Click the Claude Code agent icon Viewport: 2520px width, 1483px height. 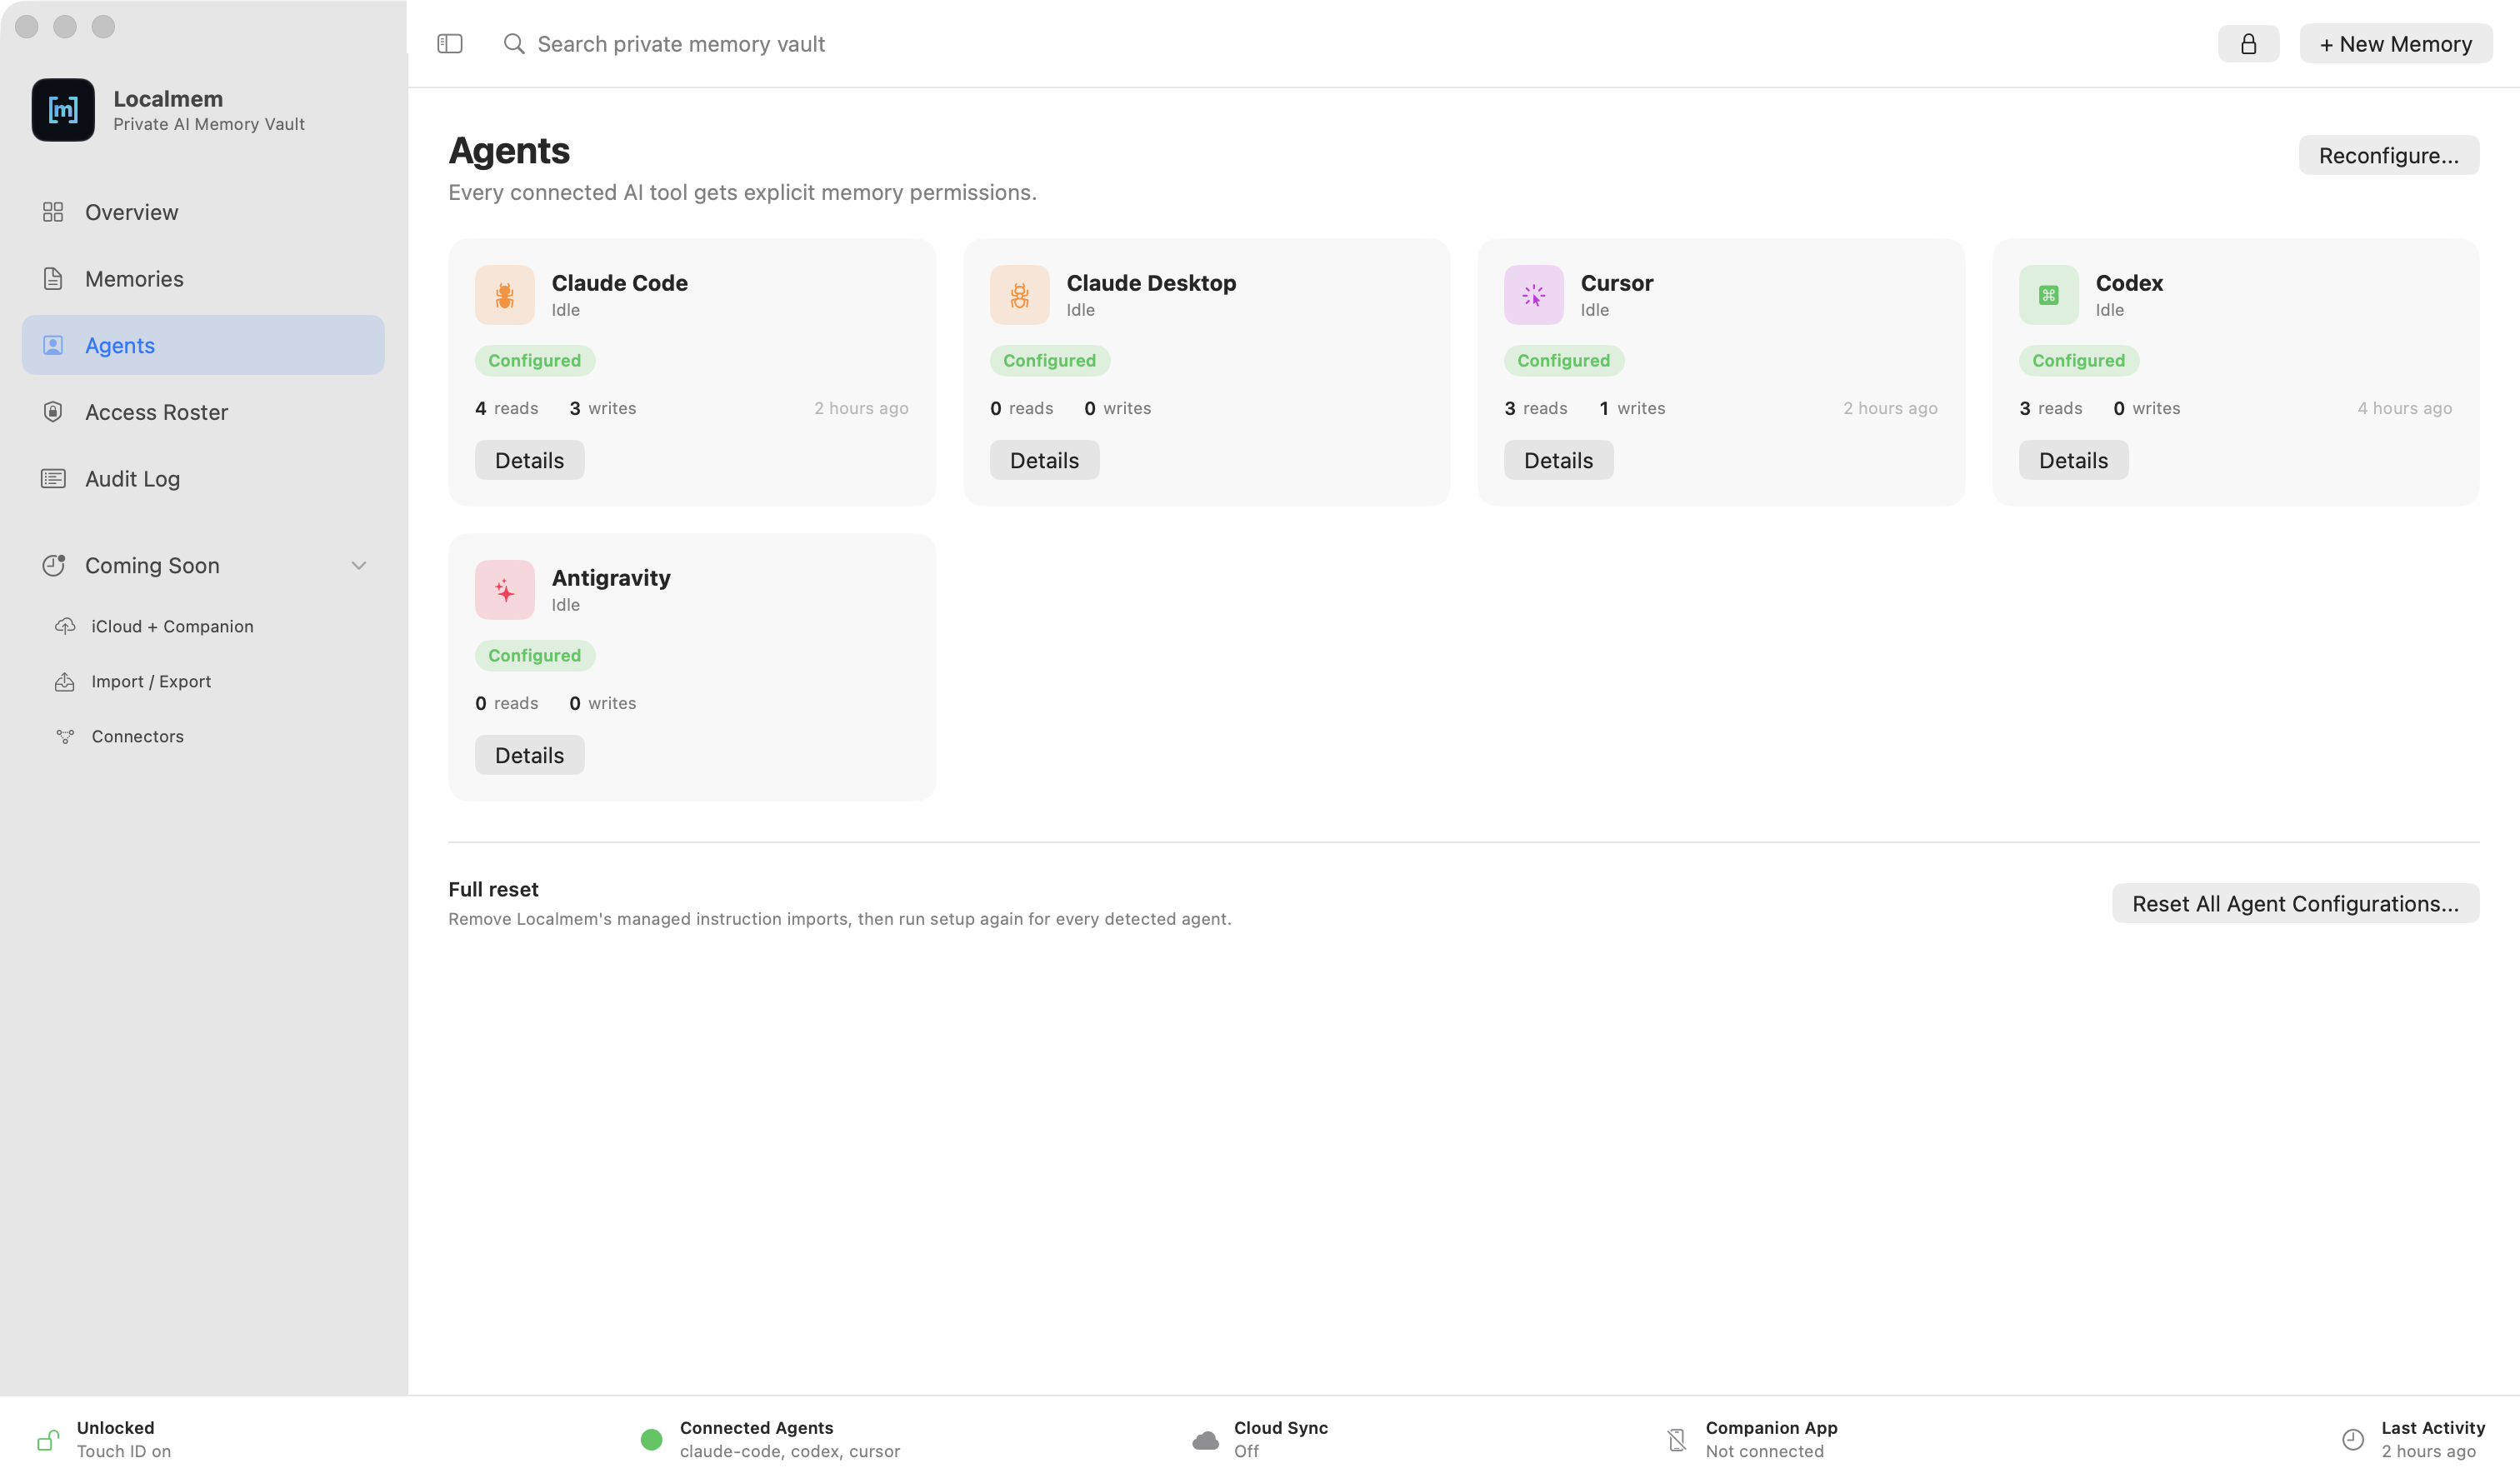(x=505, y=295)
